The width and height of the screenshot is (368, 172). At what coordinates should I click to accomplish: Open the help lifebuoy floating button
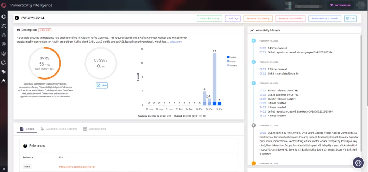tap(358, 163)
